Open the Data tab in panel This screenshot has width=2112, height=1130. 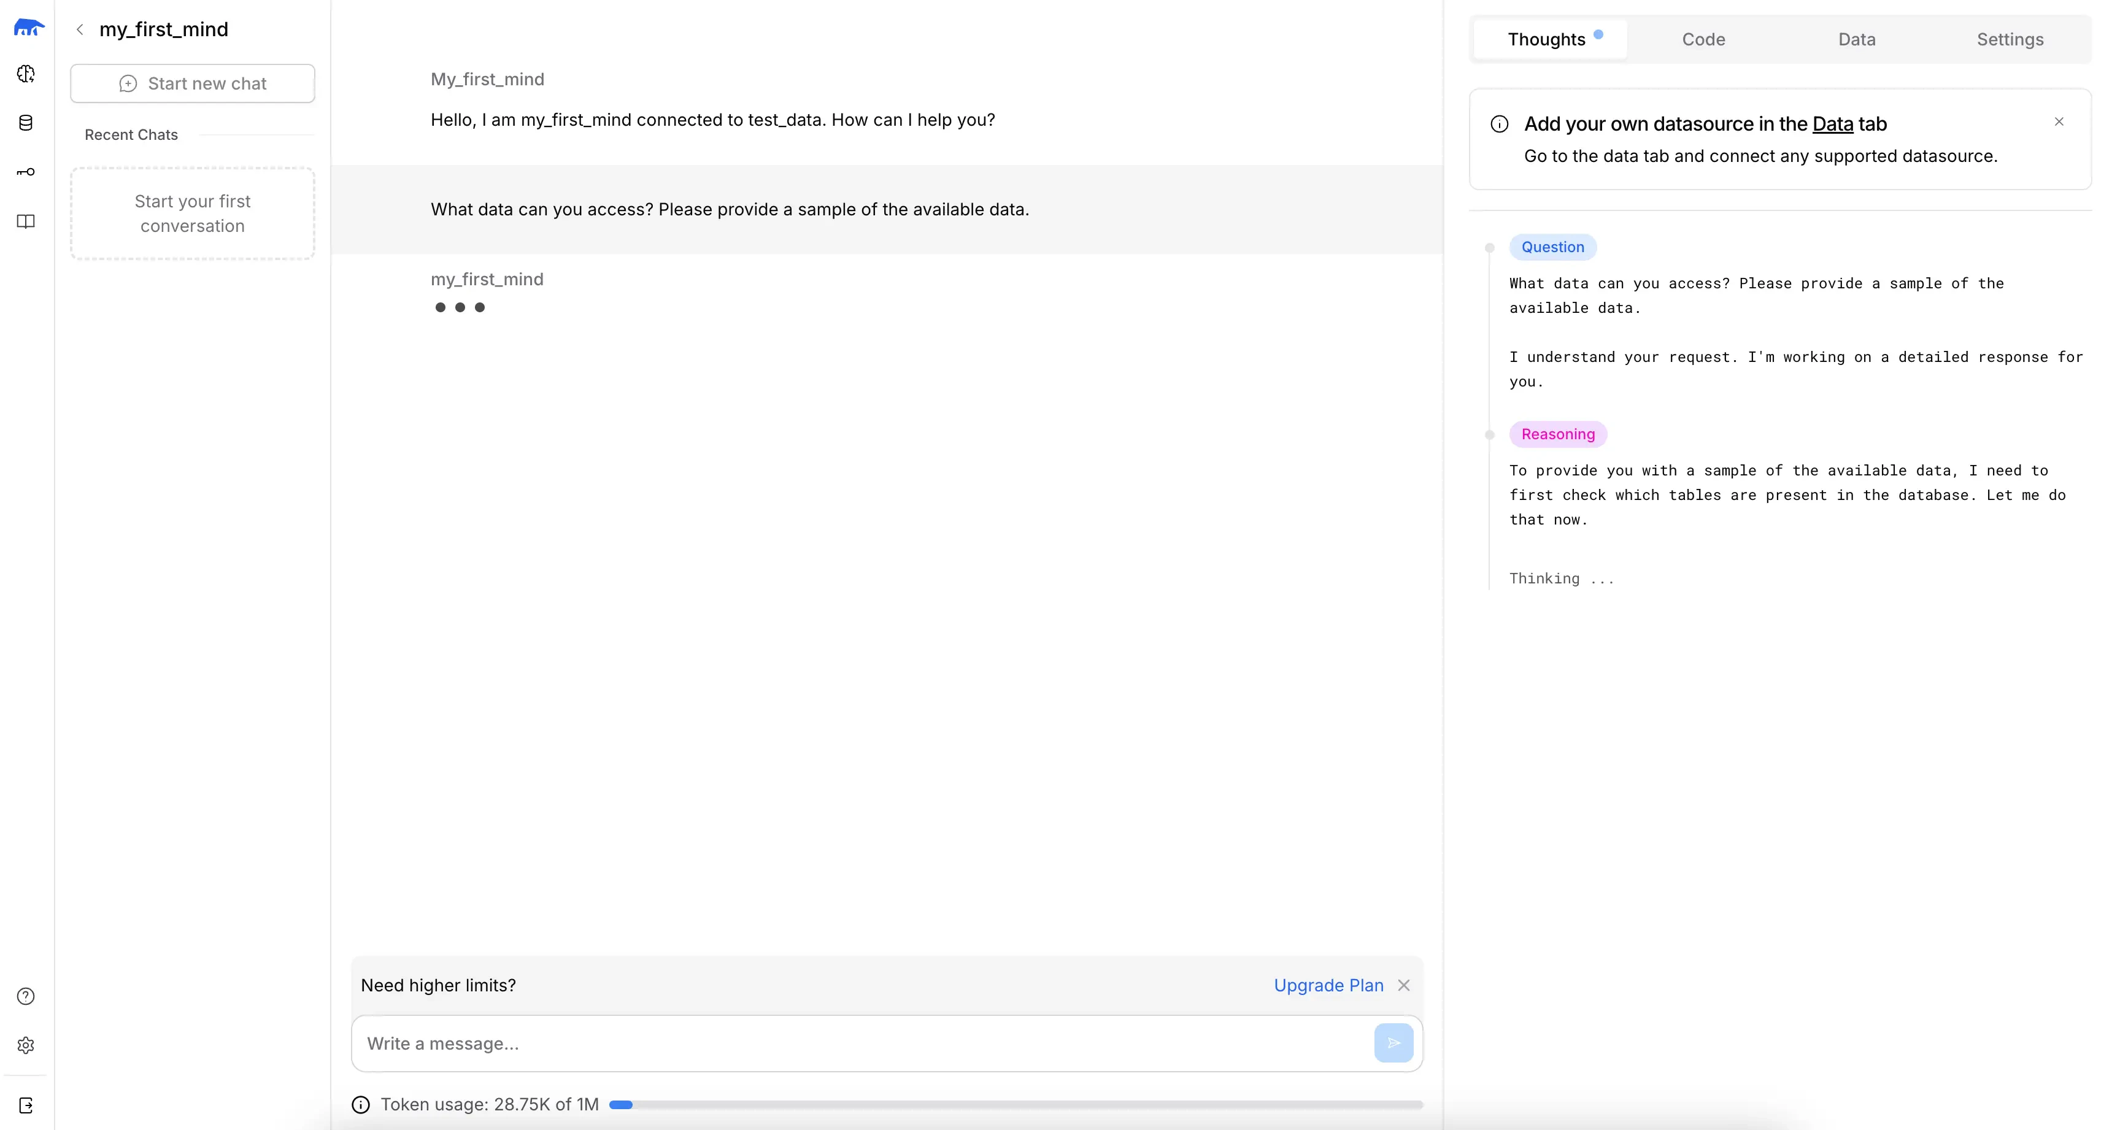pyautogui.click(x=1856, y=39)
